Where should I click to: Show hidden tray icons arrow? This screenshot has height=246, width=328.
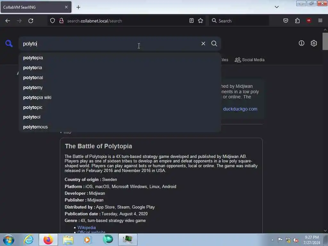pos(272,240)
